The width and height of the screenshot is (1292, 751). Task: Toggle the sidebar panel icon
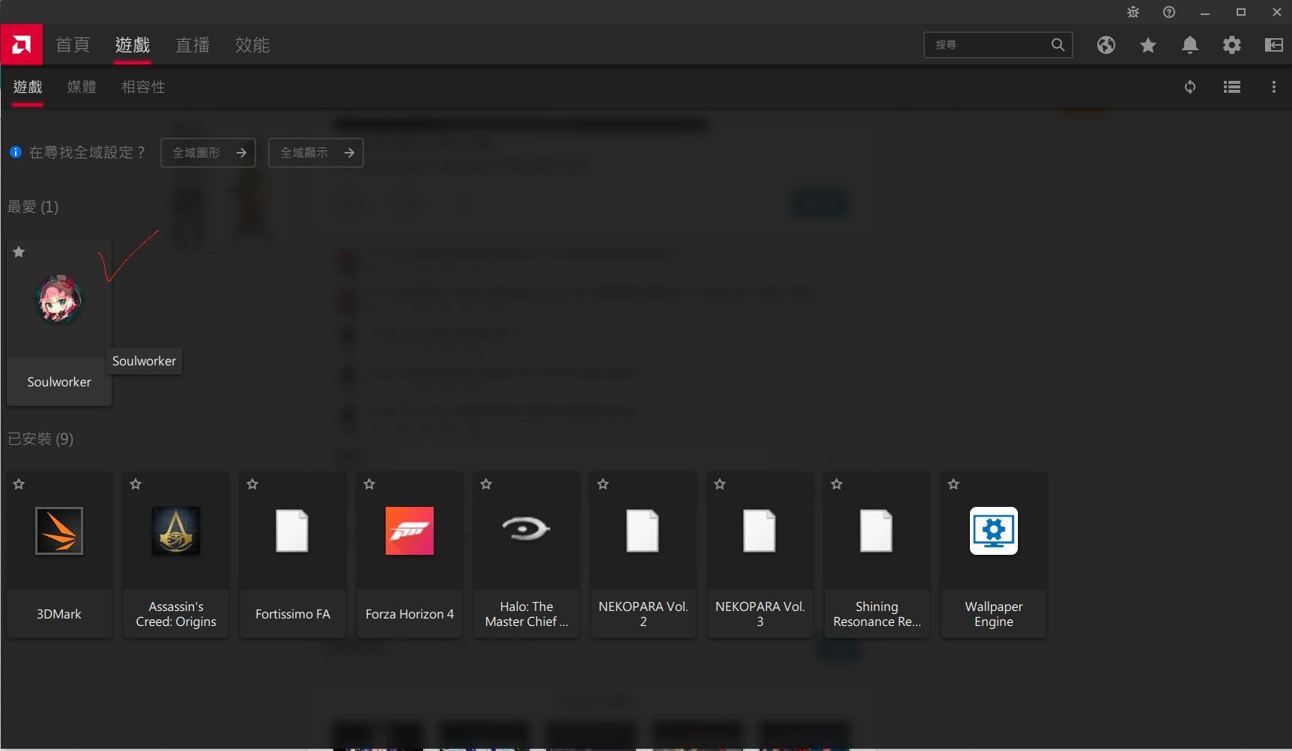[x=1274, y=45]
